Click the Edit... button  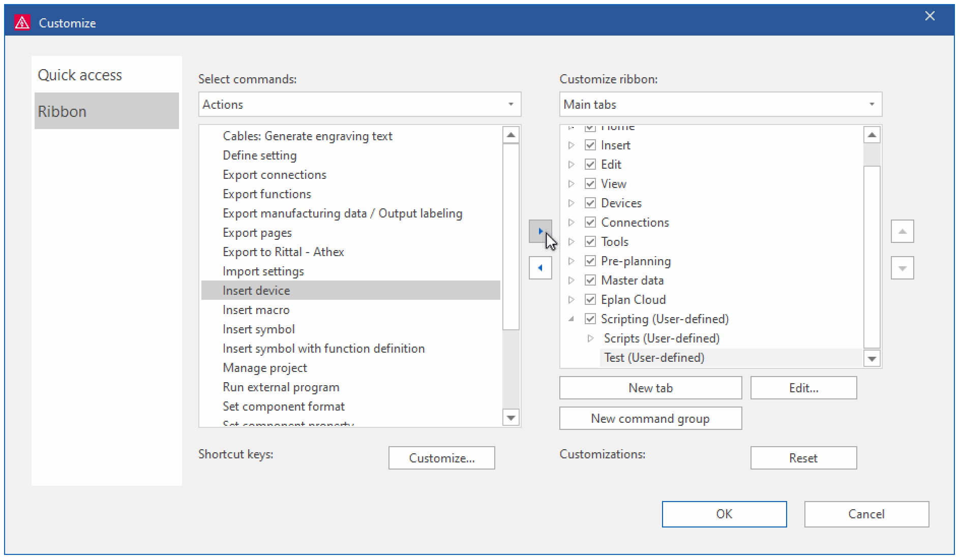tap(803, 388)
